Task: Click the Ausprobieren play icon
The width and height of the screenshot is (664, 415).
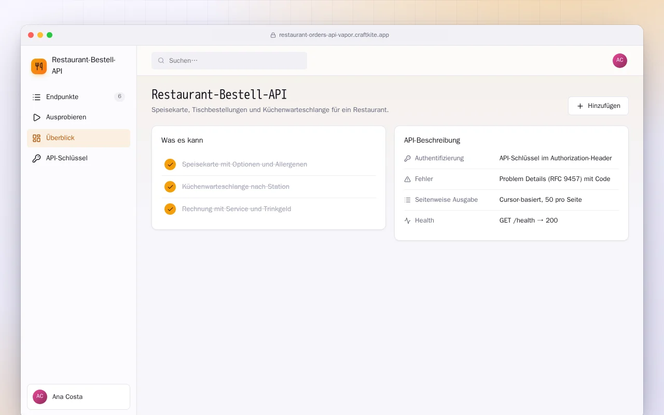Action: pyautogui.click(x=36, y=117)
